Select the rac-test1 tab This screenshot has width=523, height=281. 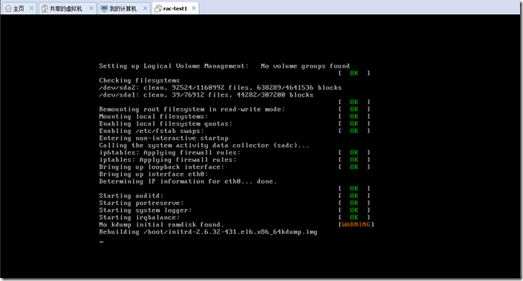pyautogui.click(x=175, y=8)
